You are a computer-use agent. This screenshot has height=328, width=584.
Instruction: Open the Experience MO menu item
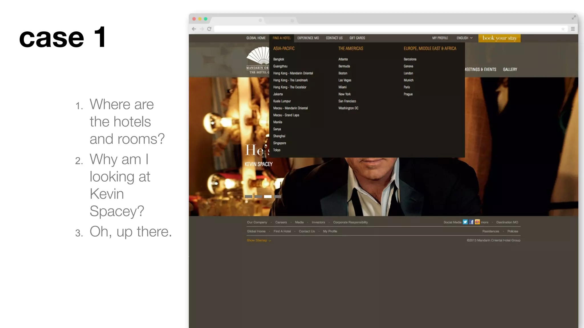(308, 38)
